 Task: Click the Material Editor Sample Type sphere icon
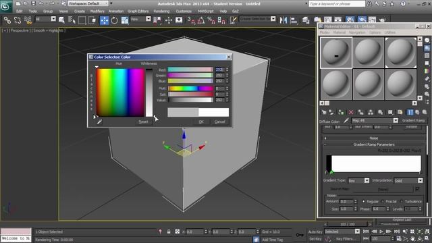pos(427,40)
